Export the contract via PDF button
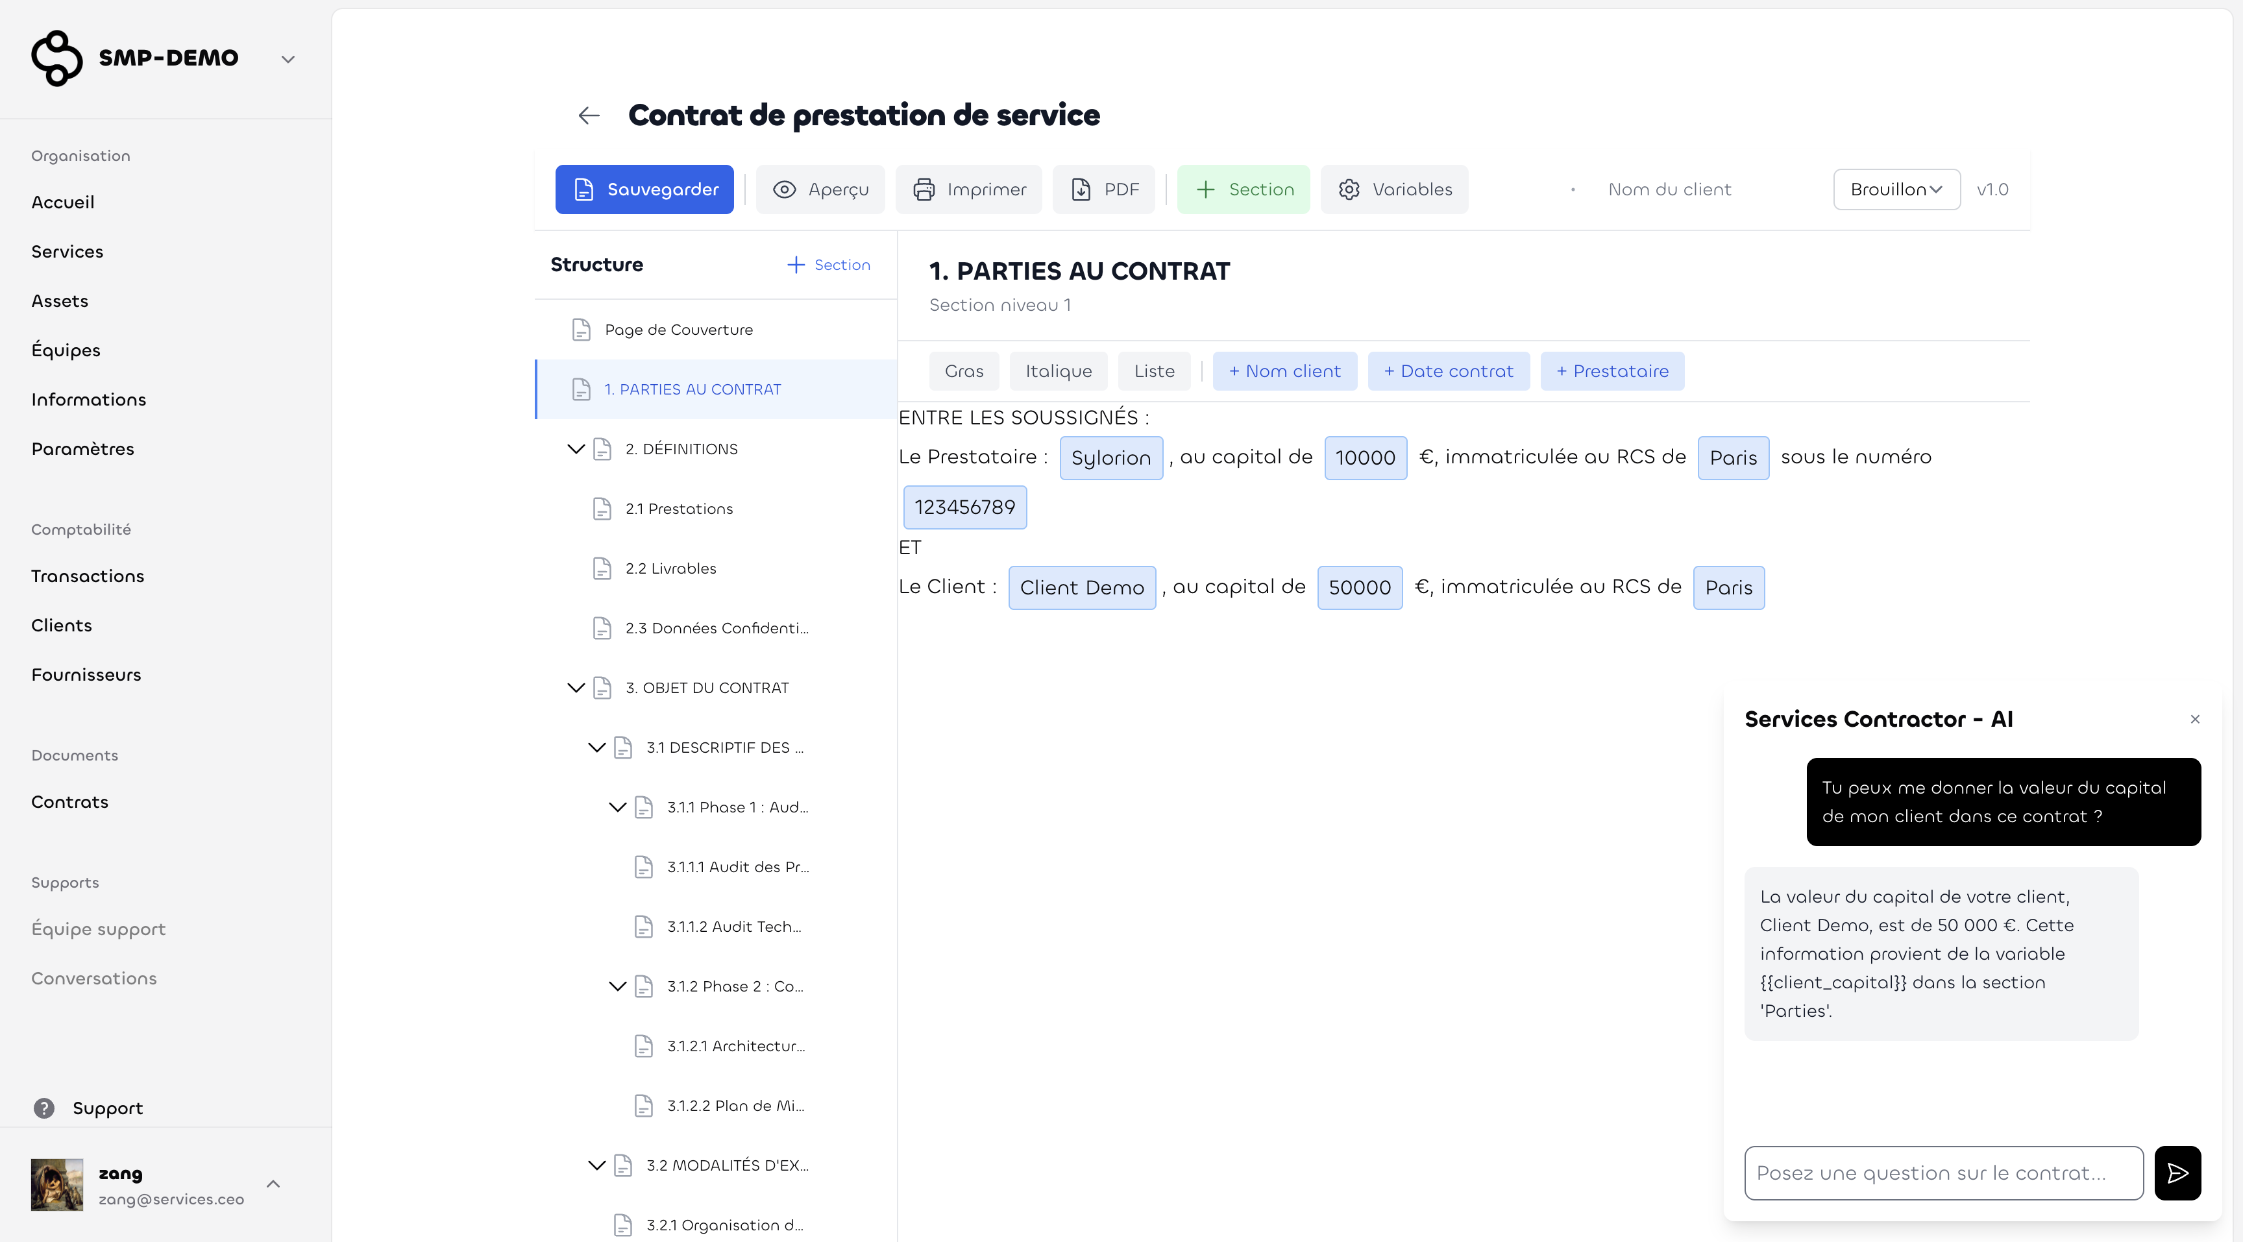2243x1242 pixels. click(x=1103, y=189)
